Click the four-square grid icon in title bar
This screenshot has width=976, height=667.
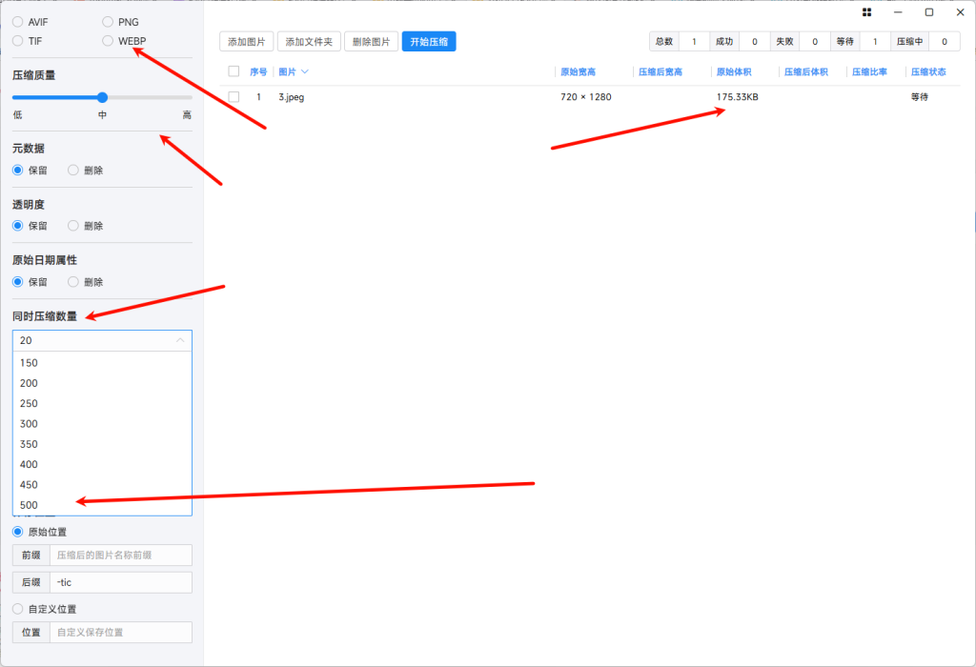pos(866,12)
